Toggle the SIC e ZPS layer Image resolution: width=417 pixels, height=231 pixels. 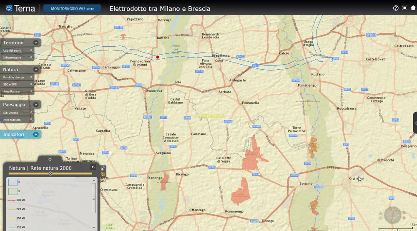pyautogui.click(x=17, y=84)
